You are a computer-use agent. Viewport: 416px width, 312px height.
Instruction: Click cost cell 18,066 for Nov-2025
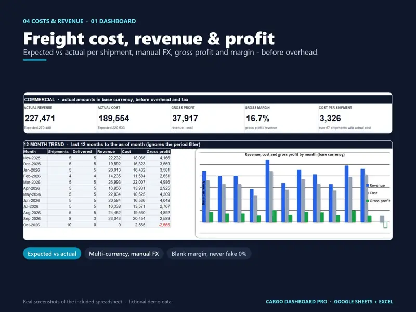(x=134, y=158)
